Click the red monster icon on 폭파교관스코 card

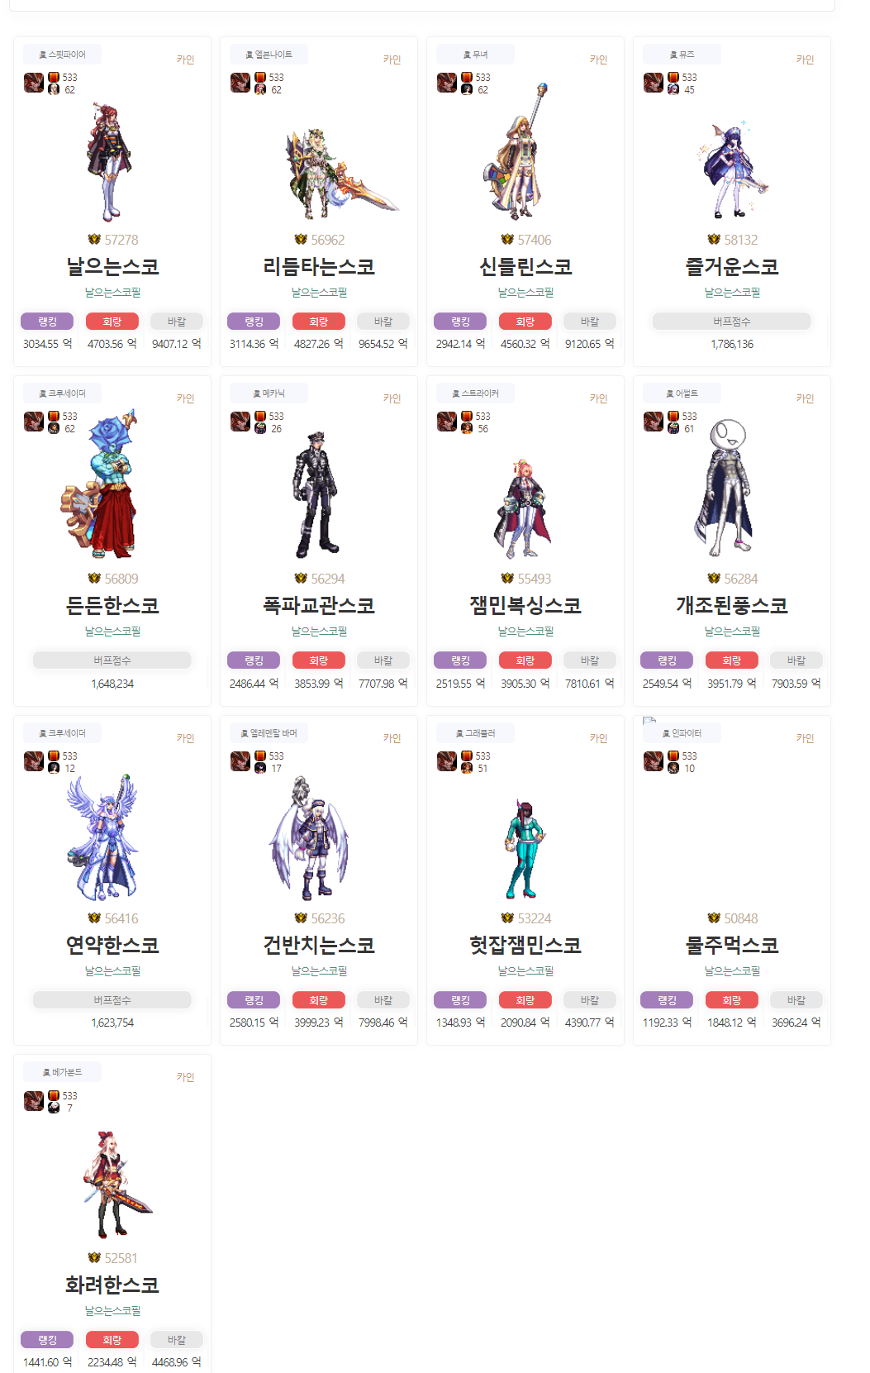(240, 422)
